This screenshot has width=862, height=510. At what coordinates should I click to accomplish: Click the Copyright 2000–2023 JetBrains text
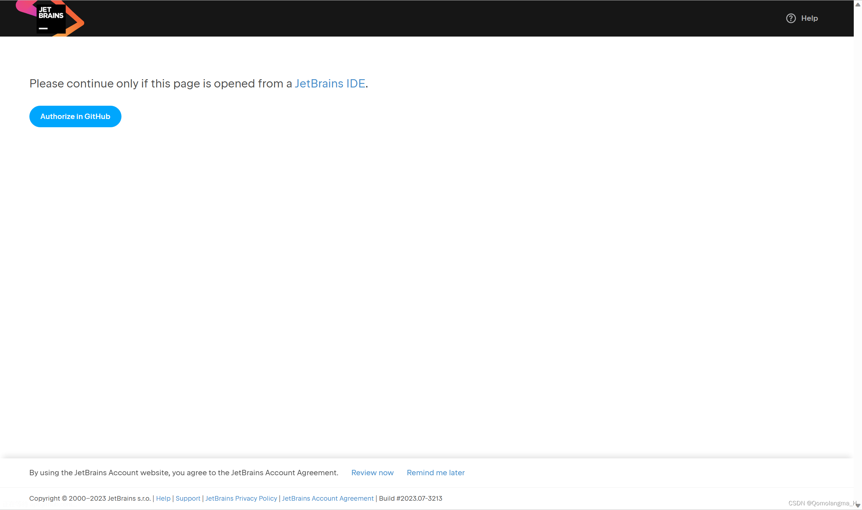(90, 499)
